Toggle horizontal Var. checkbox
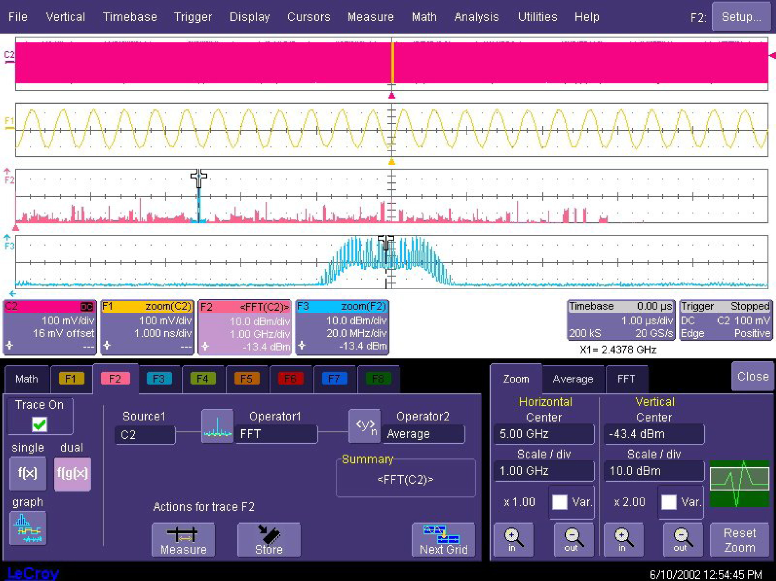 560,502
